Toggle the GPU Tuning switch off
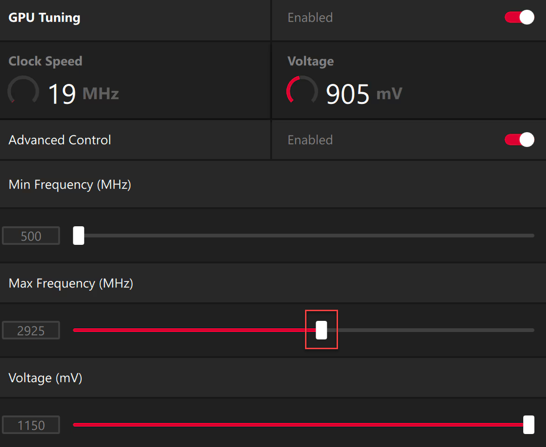 pyautogui.click(x=519, y=18)
